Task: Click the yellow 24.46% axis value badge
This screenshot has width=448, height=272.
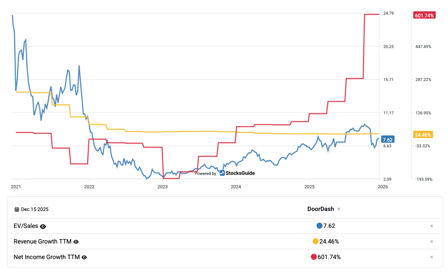Action: (423, 134)
